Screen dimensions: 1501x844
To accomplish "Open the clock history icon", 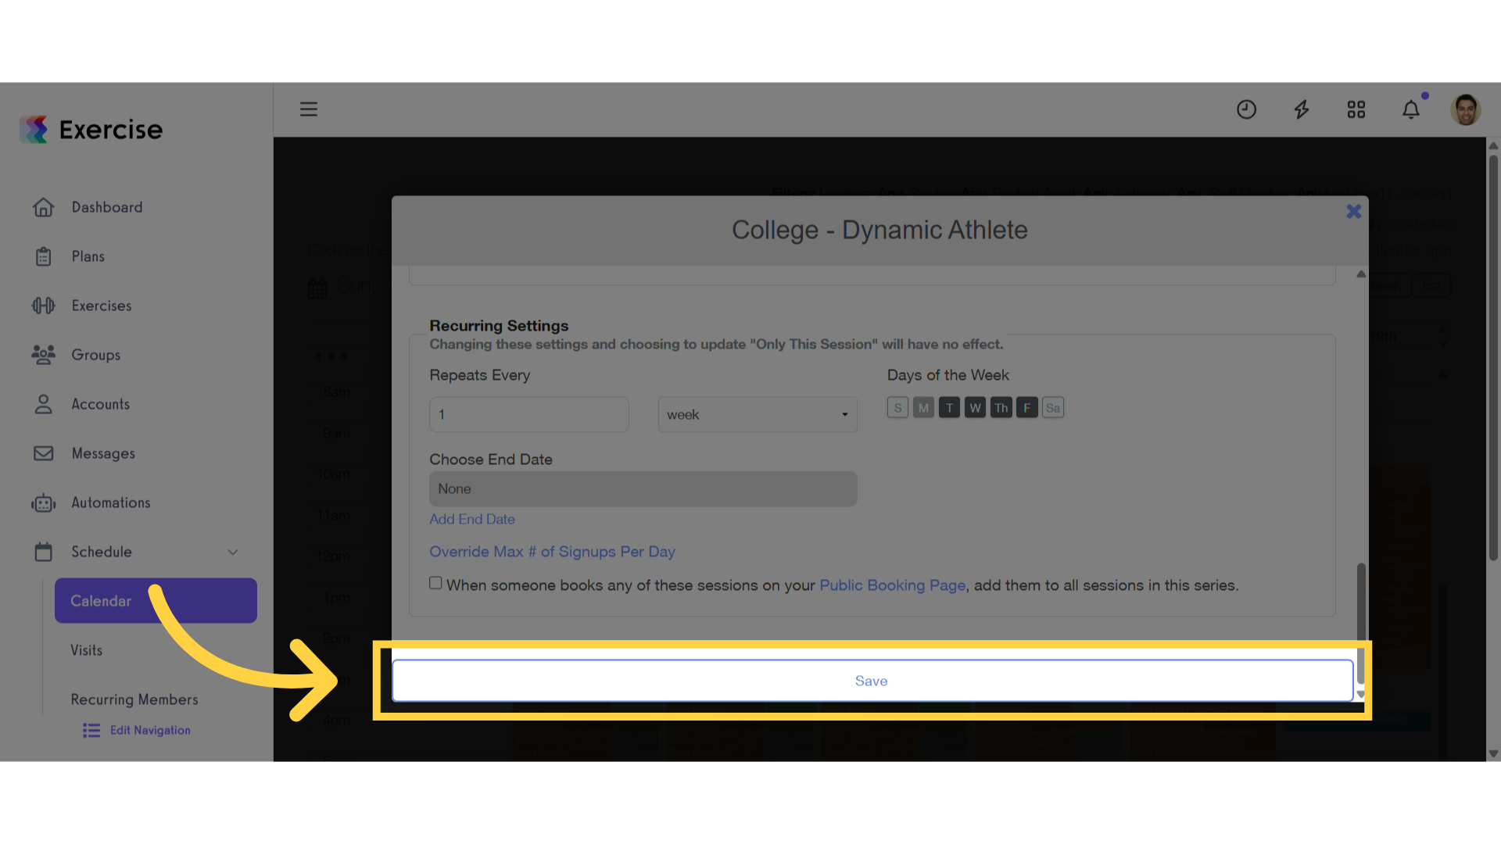I will [1246, 109].
